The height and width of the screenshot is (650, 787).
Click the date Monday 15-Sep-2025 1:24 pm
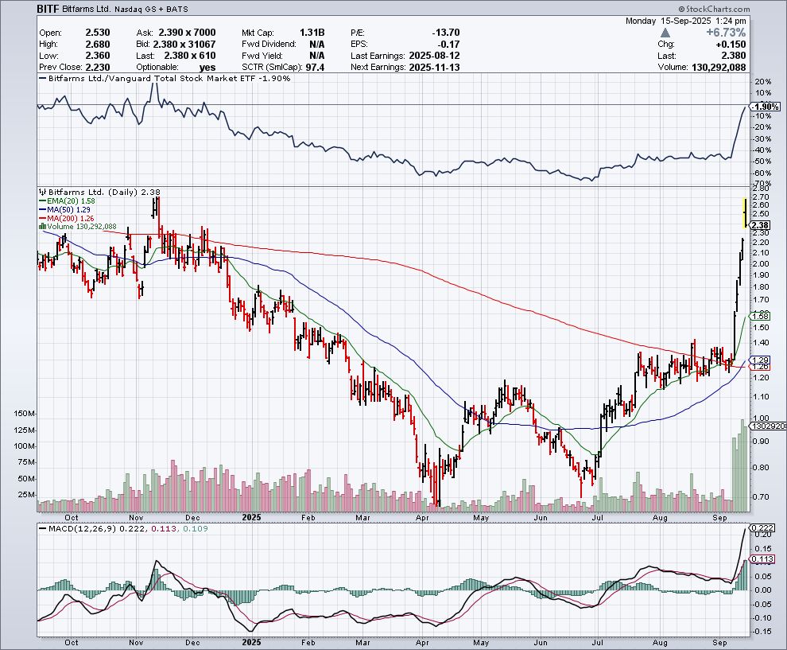685,21
